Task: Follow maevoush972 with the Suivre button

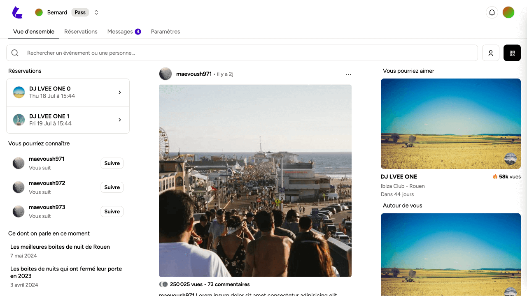Action: coord(112,187)
